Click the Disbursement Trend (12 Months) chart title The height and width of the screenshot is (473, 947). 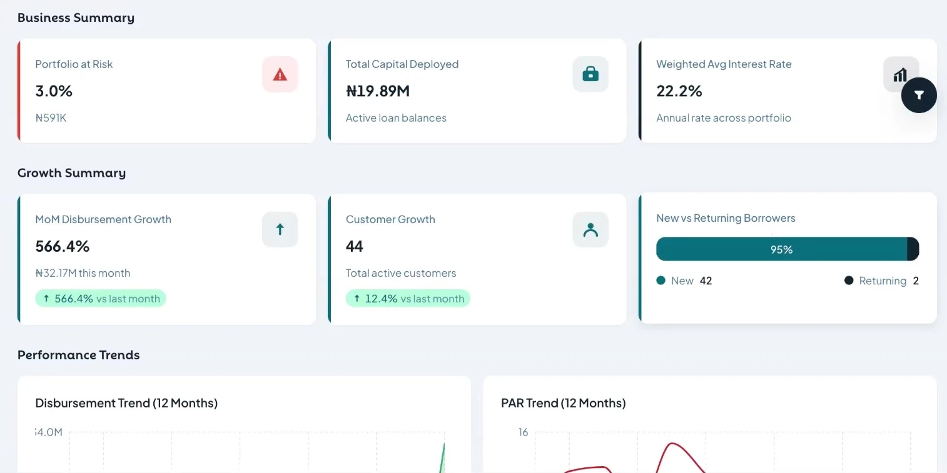(126, 403)
